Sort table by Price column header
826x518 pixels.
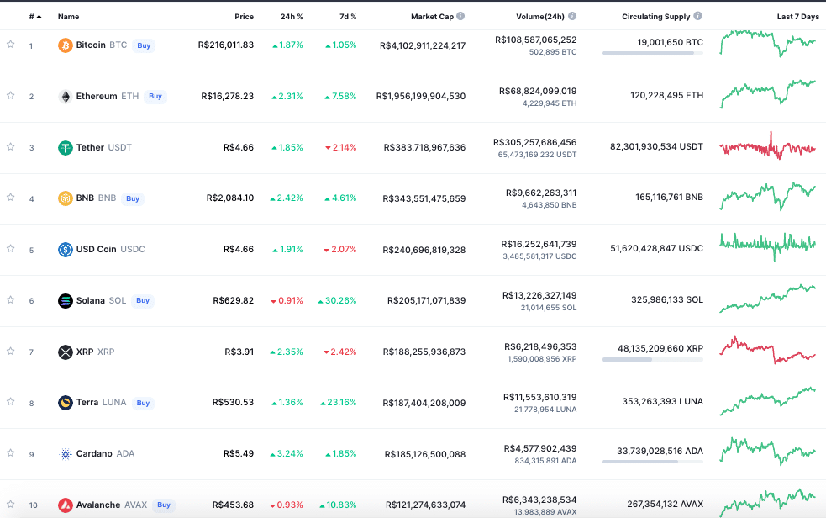pyautogui.click(x=244, y=17)
